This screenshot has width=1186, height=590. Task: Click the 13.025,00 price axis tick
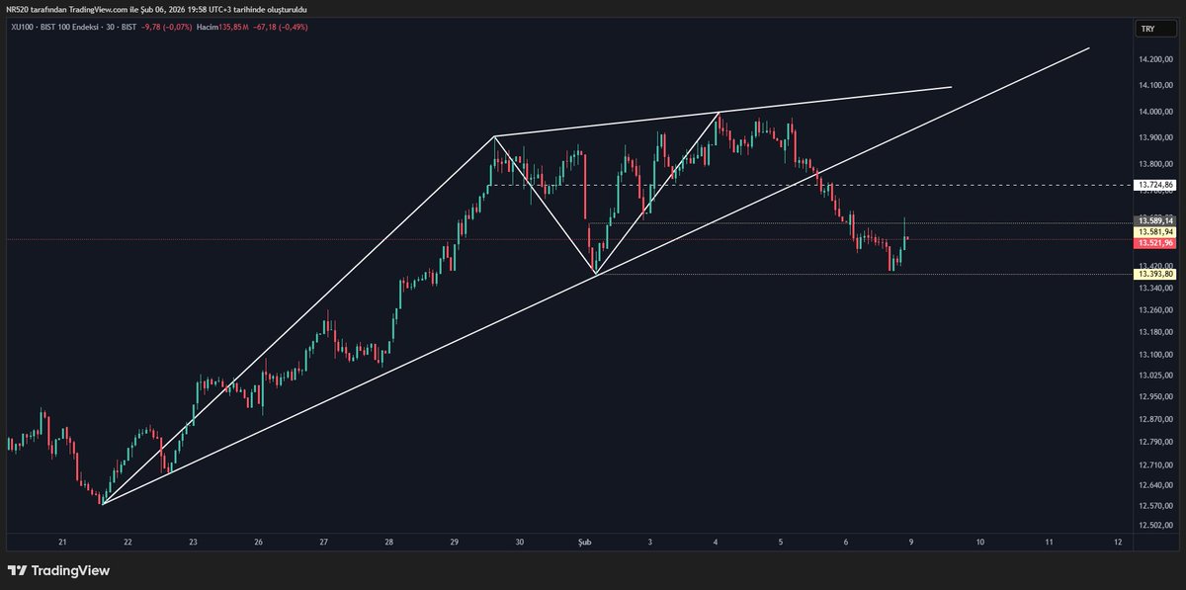(x=1155, y=376)
